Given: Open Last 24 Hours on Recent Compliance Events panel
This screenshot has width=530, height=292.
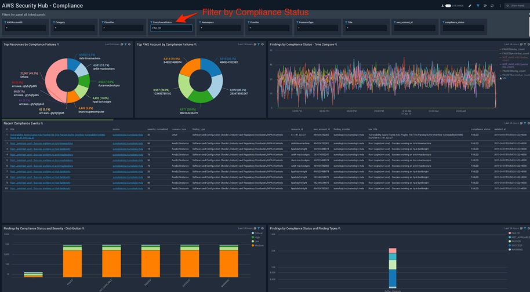Looking at the screenshot, I should pos(512,123).
